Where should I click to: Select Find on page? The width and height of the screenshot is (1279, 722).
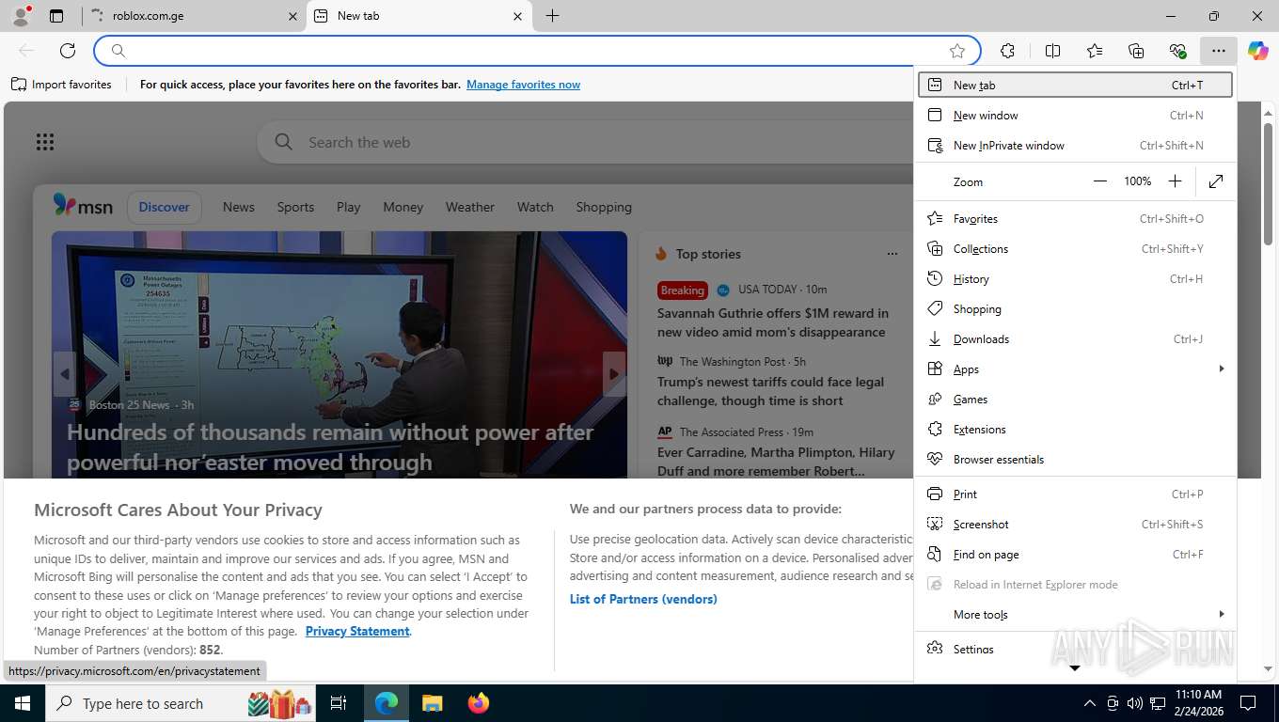[1075, 554]
